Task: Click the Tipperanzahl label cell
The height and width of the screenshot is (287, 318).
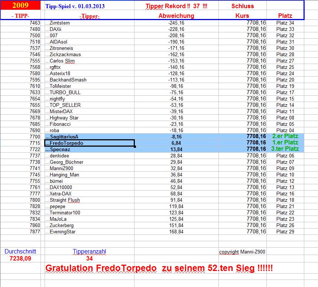Action: [x=90, y=251]
